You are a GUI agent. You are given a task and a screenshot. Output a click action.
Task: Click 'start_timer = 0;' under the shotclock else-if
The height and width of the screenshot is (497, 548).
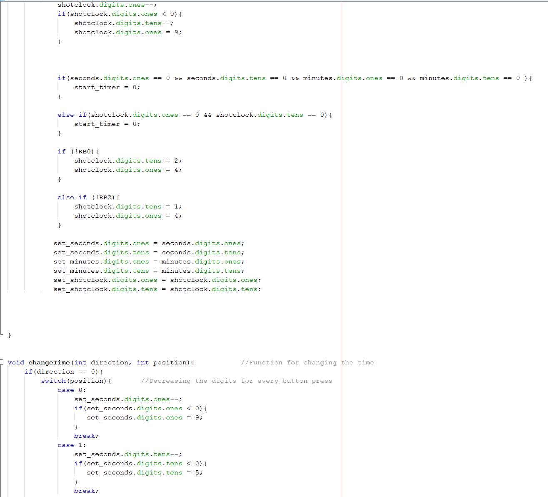click(x=107, y=124)
